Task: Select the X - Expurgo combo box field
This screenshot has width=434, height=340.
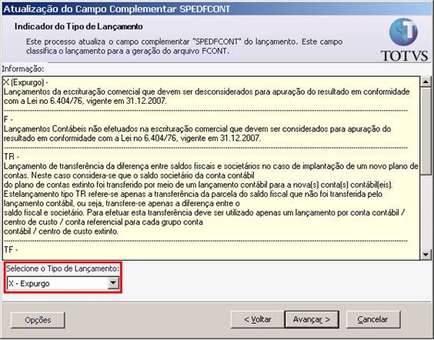Action: (x=63, y=284)
